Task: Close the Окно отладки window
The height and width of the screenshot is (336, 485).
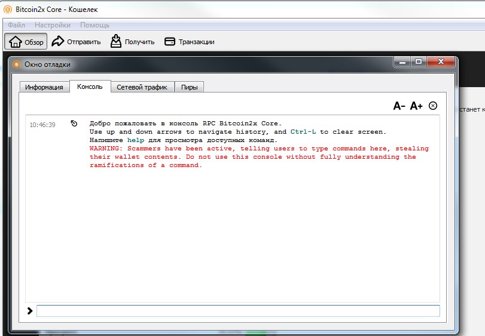Action: pyautogui.click(x=441, y=61)
